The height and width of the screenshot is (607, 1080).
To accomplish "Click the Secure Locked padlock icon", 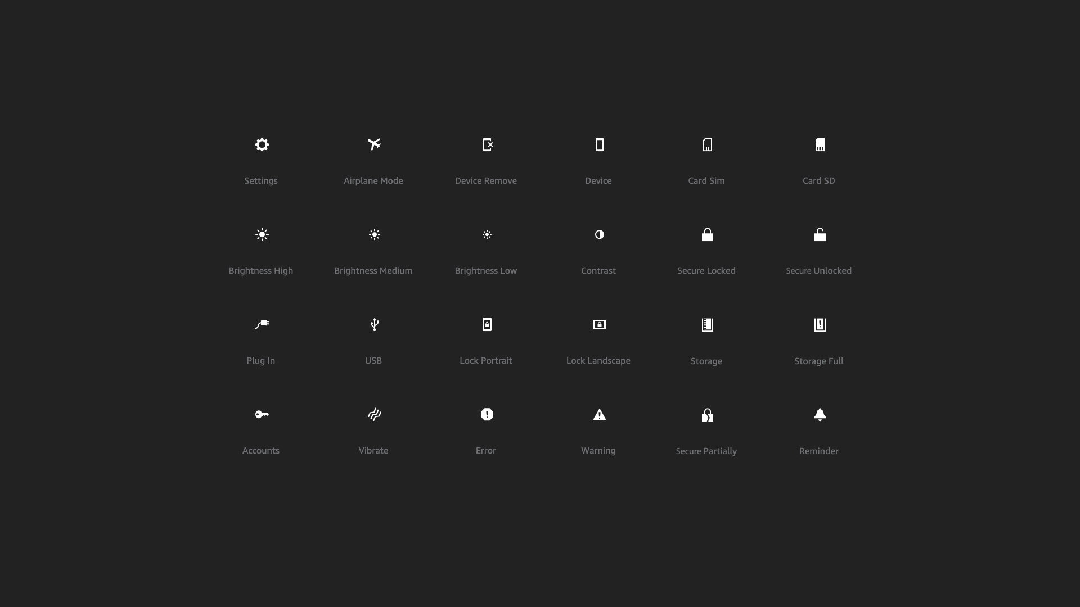I will (x=707, y=234).
